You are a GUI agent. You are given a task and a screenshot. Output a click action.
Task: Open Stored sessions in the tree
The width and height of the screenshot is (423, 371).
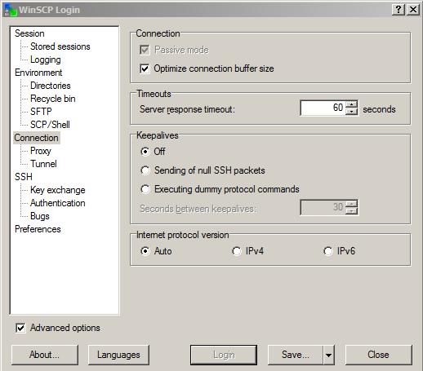click(x=60, y=46)
